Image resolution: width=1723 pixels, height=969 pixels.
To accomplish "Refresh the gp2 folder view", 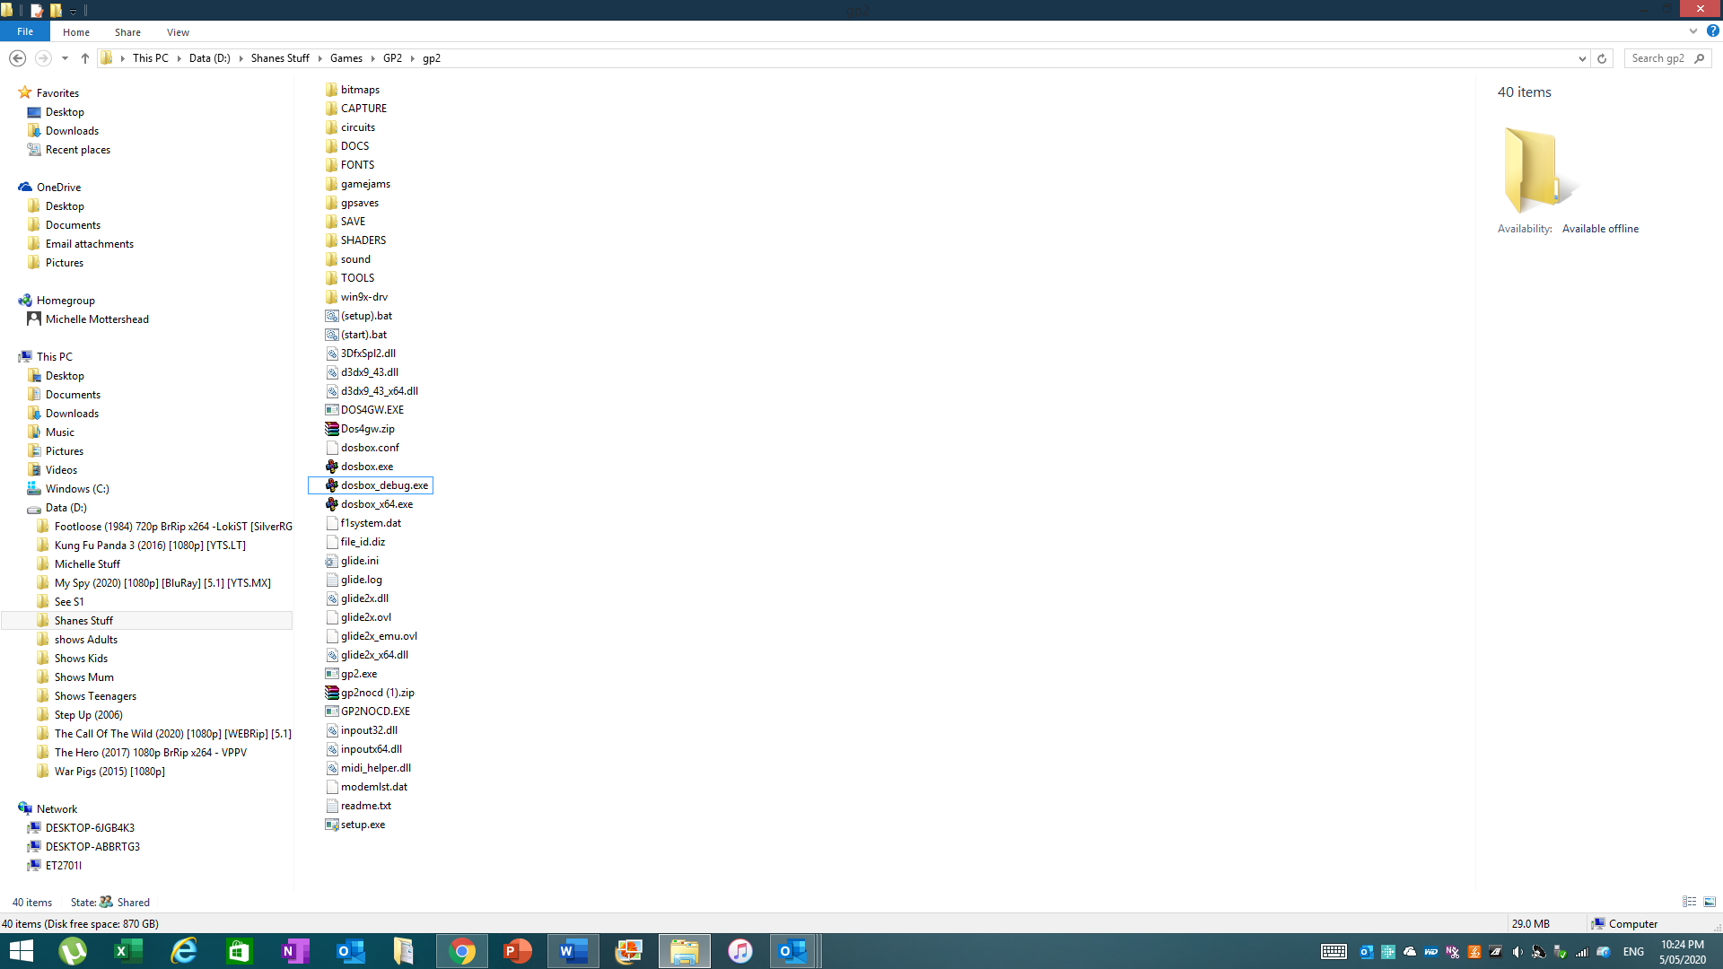I will (x=1601, y=58).
